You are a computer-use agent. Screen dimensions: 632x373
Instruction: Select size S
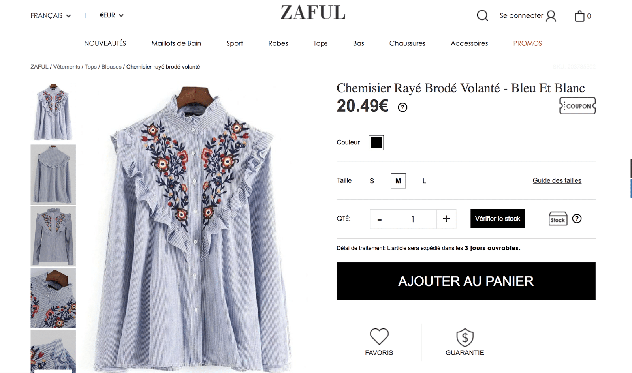372,181
